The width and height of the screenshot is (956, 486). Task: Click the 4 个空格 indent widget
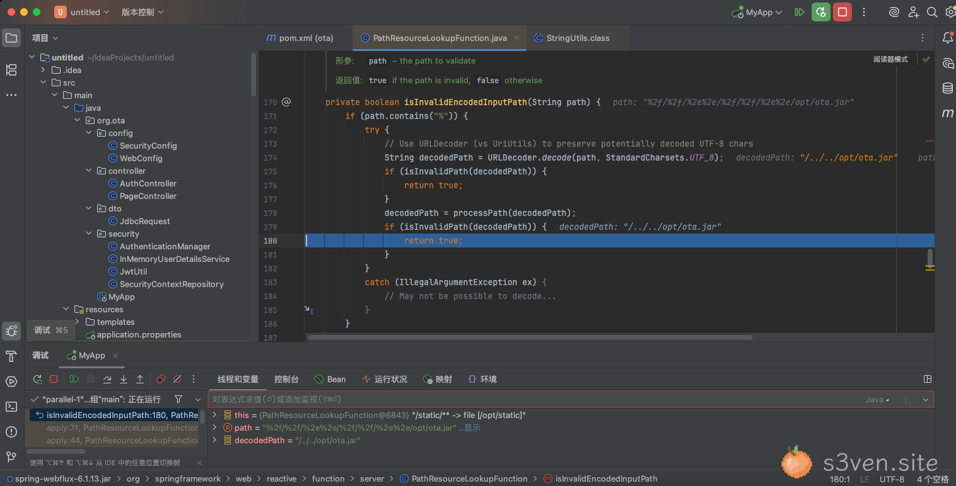pos(933,479)
